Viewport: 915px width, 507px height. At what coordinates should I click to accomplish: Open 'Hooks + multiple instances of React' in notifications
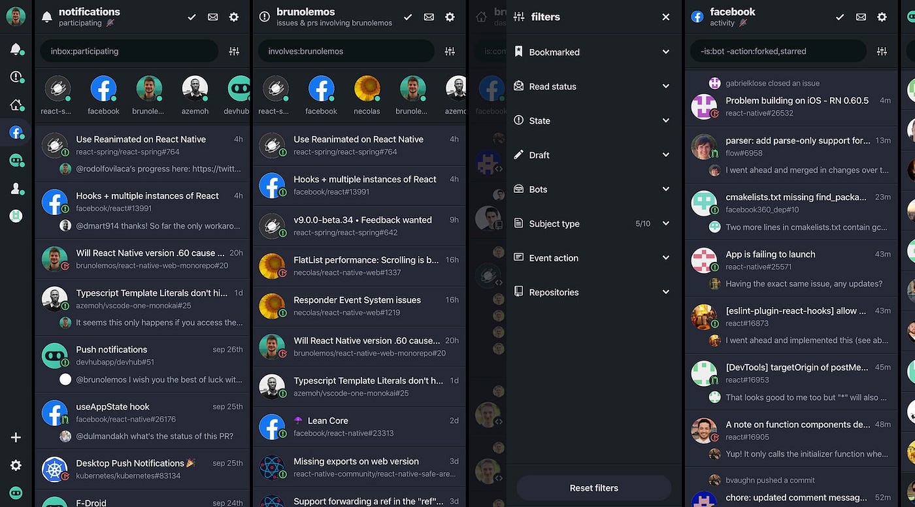[142, 210]
